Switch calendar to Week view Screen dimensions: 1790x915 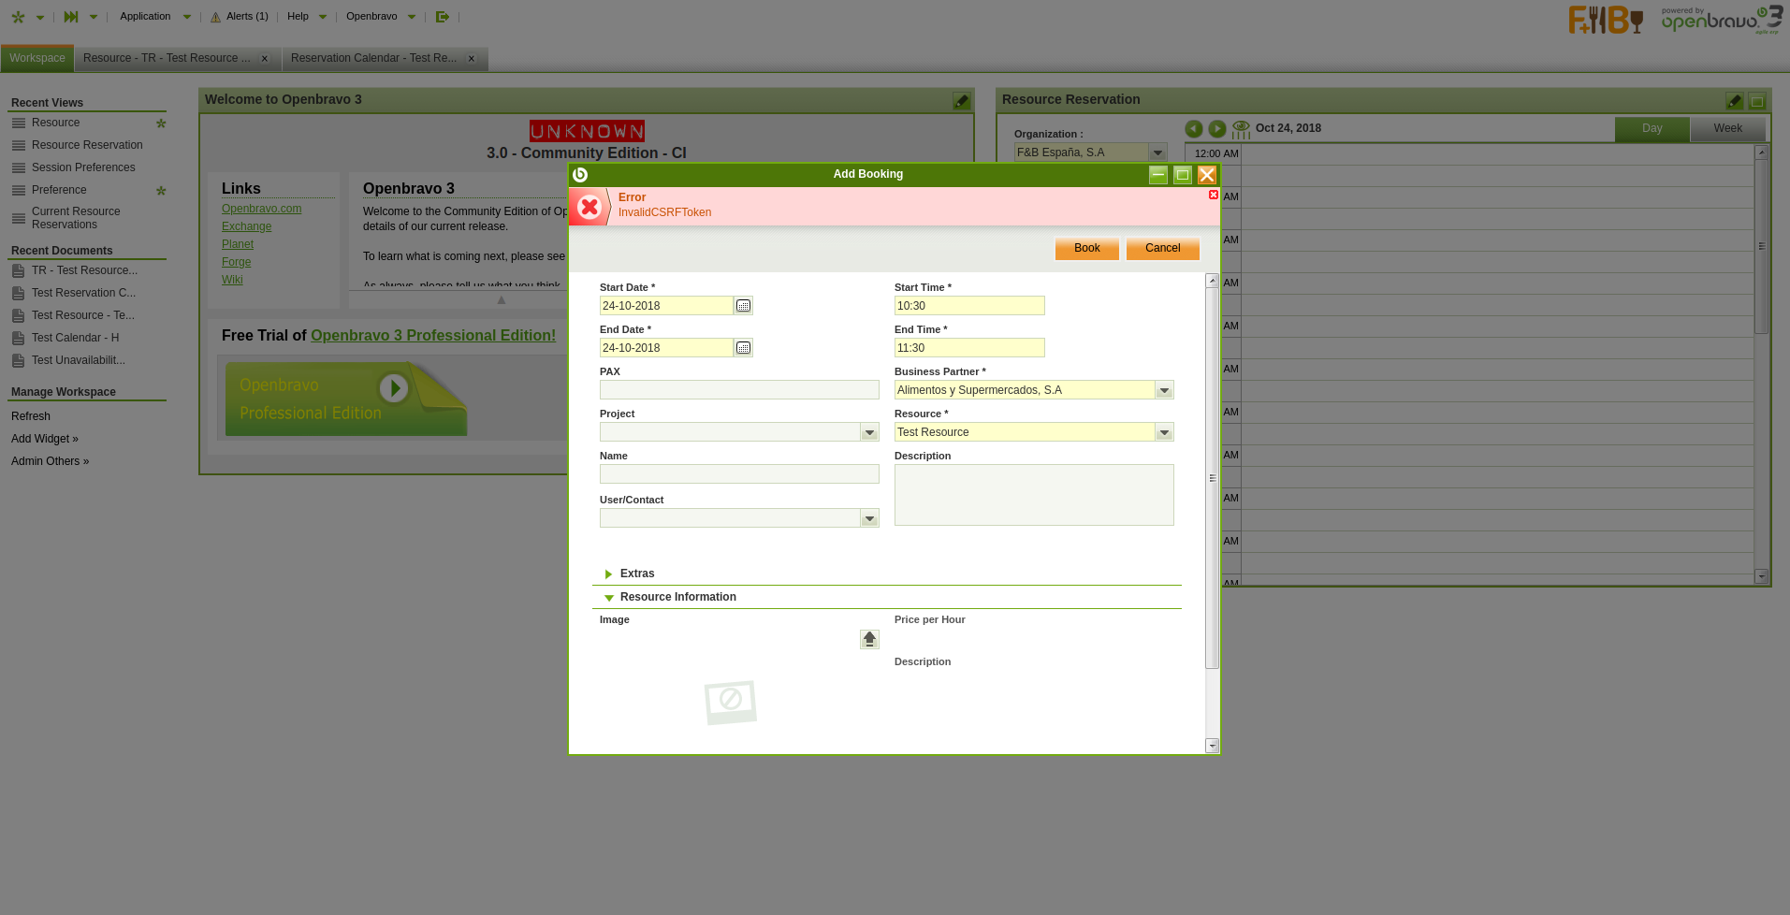(x=1727, y=129)
